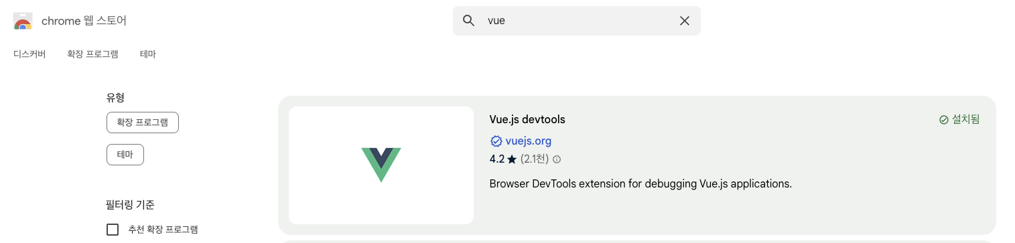Viewport: 1015px width, 243px height.
Task: Open the 테마 navigation tab
Action: (x=148, y=54)
